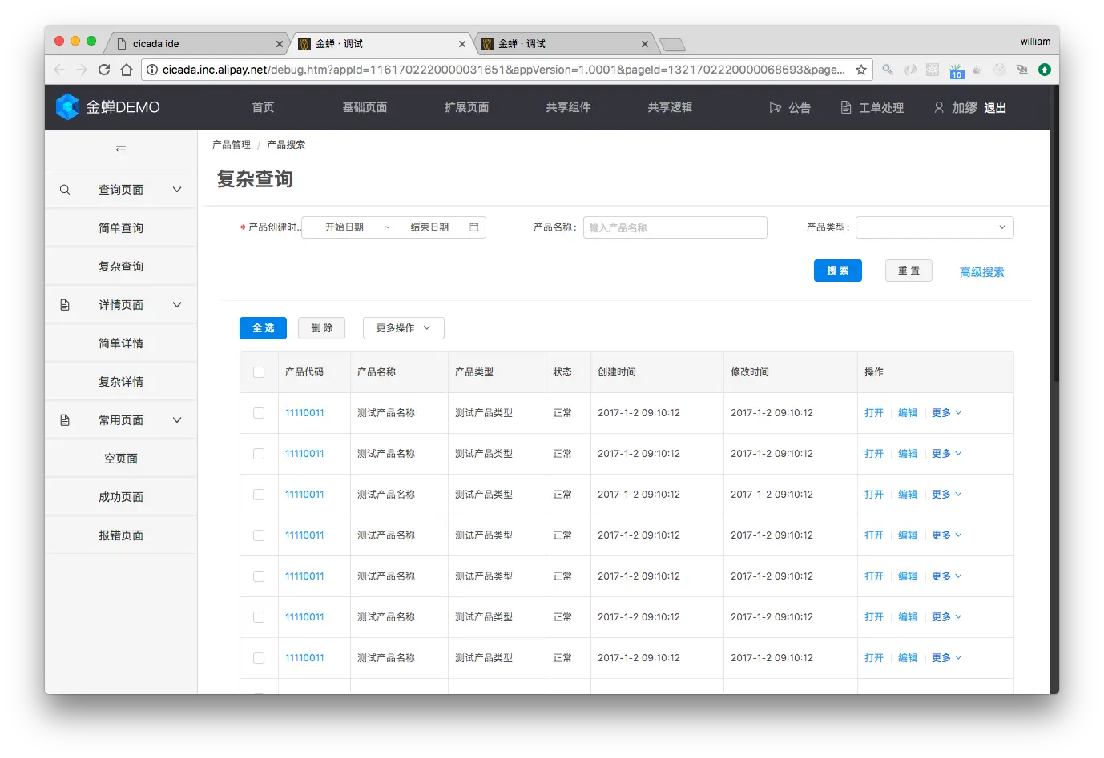This screenshot has width=1104, height=758.
Task: Go to 首页 in top navigation
Action: (263, 107)
